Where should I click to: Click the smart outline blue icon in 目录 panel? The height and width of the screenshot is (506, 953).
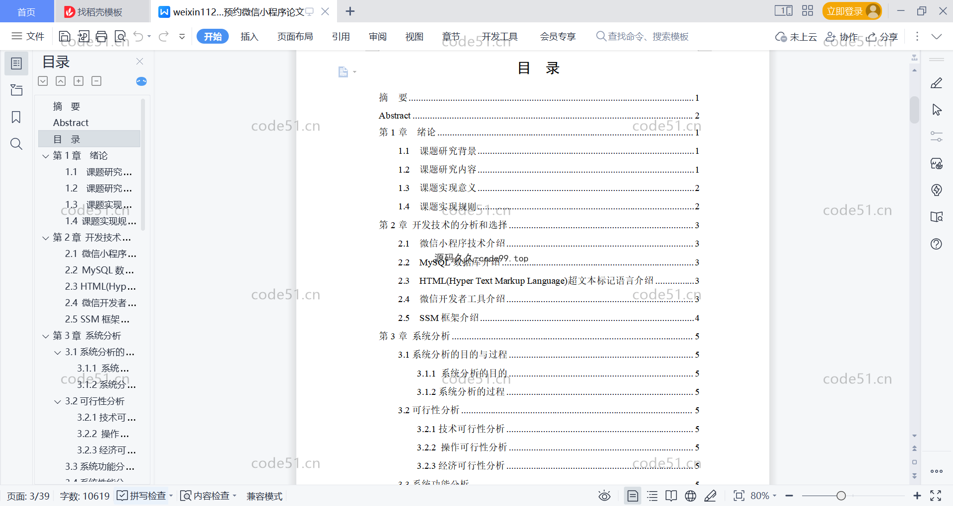141,81
